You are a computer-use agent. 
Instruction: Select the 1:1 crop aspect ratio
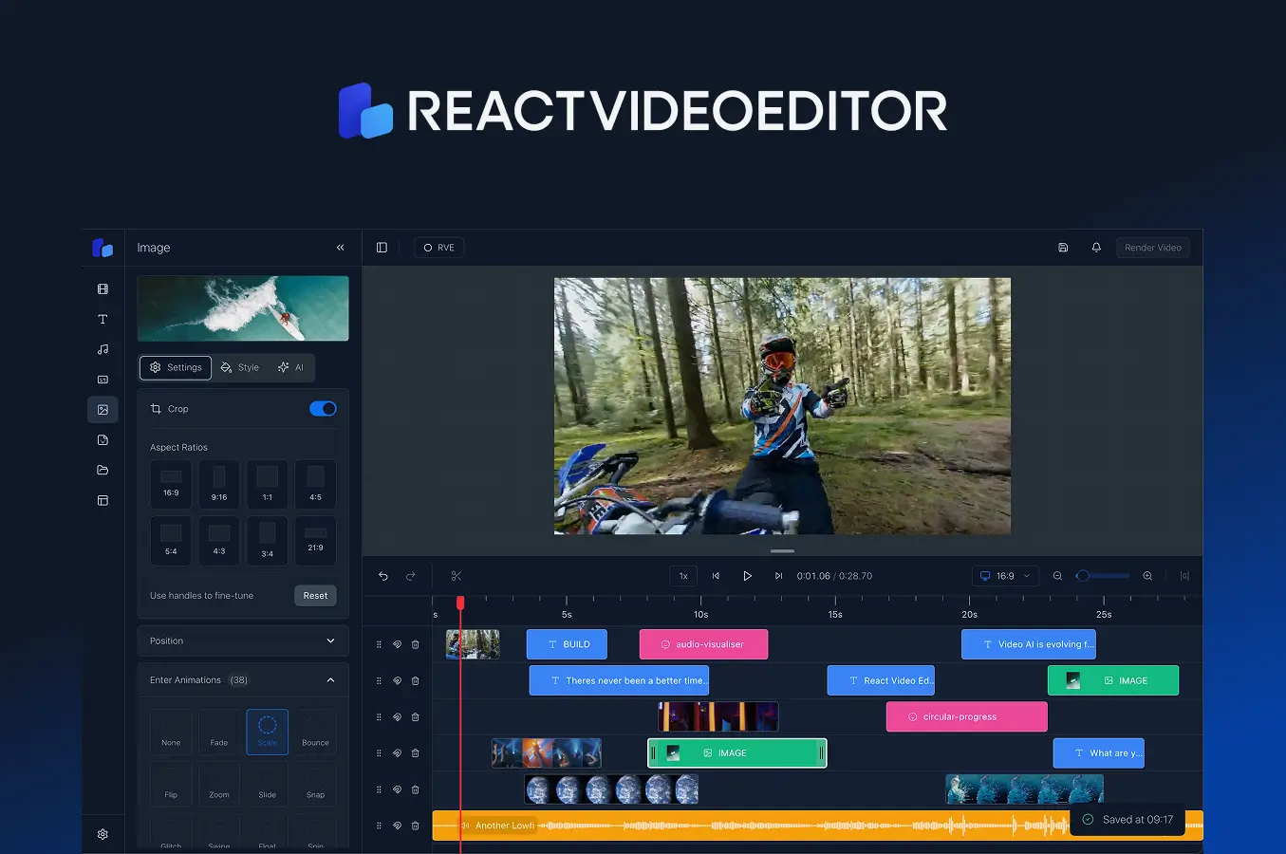tap(268, 484)
